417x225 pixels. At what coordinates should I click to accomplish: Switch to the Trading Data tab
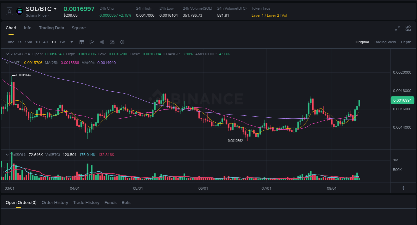click(51, 28)
